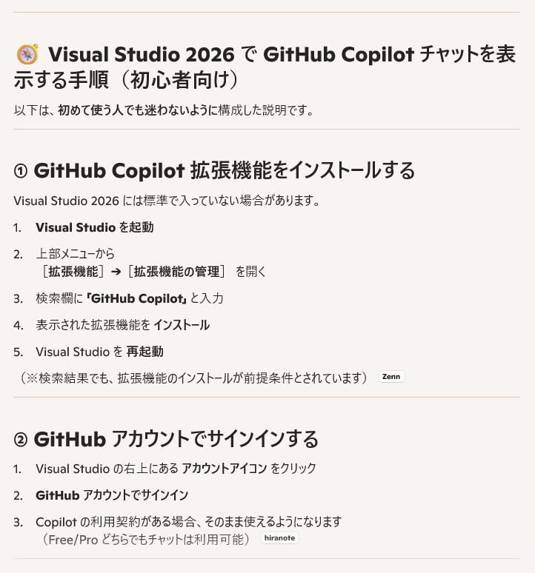The height and width of the screenshot is (573, 535).
Task: Click the bold "インストール" in step 4
Action: click(x=181, y=325)
